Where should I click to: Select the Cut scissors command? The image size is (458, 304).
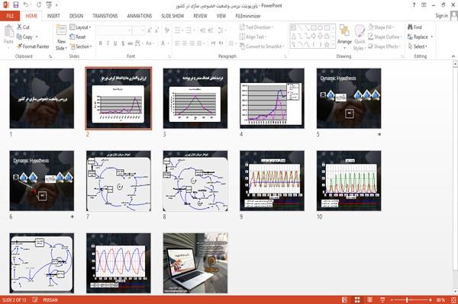[23, 27]
